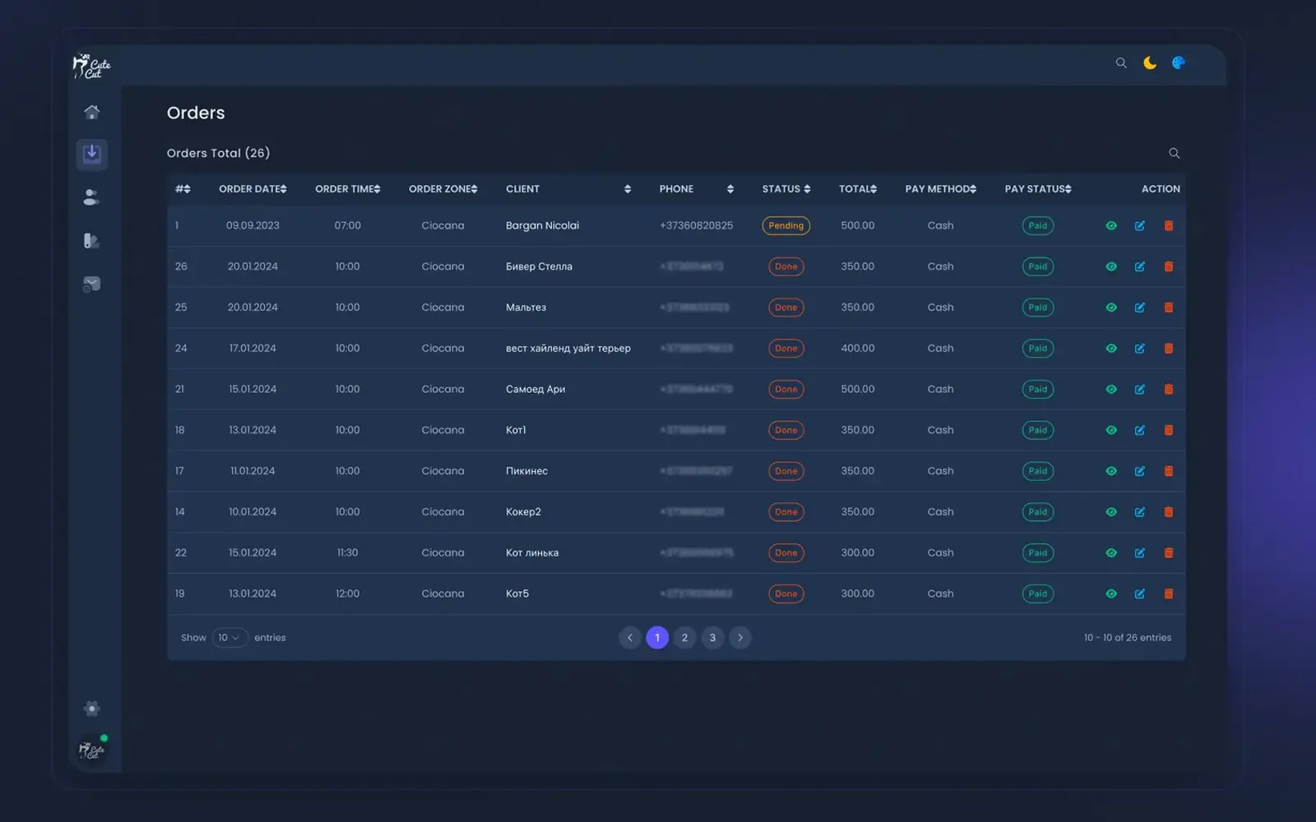Delete order of Пикинес
This screenshot has height=822, width=1316.
(1169, 471)
